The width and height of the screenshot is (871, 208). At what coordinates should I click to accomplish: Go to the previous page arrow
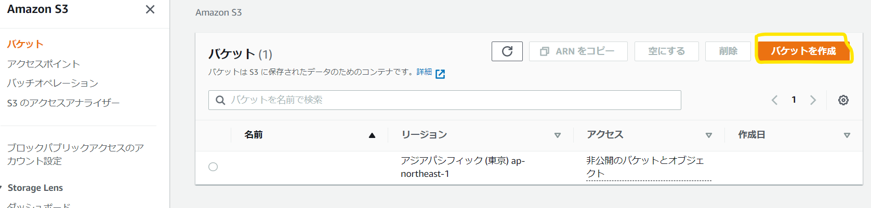coord(774,100)
